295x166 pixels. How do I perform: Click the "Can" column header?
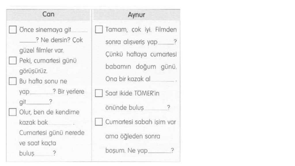click(x=48, y=14)
